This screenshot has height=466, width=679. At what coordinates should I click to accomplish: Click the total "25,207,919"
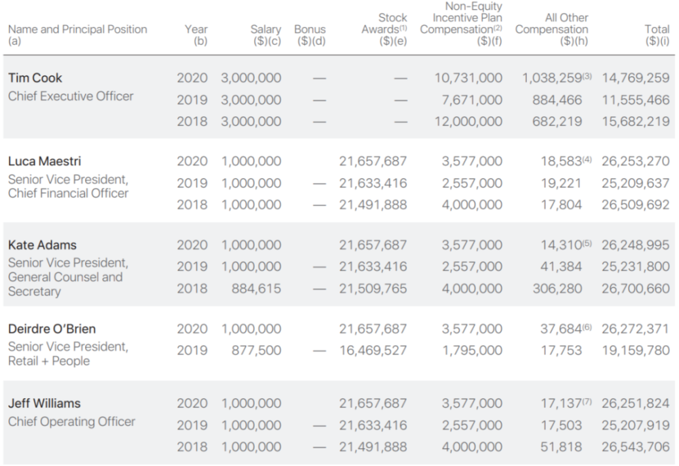[x=636, y=425]
